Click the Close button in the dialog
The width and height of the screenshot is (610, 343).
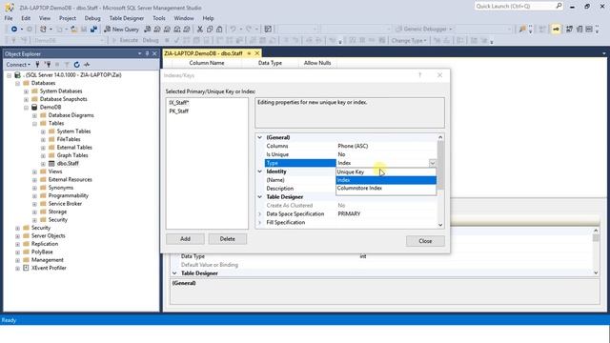pos(425,241)
